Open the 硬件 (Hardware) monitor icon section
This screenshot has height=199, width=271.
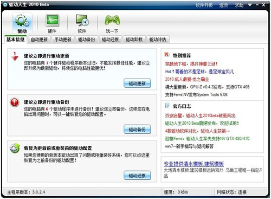pyautogui.click(x=52, y=23)
